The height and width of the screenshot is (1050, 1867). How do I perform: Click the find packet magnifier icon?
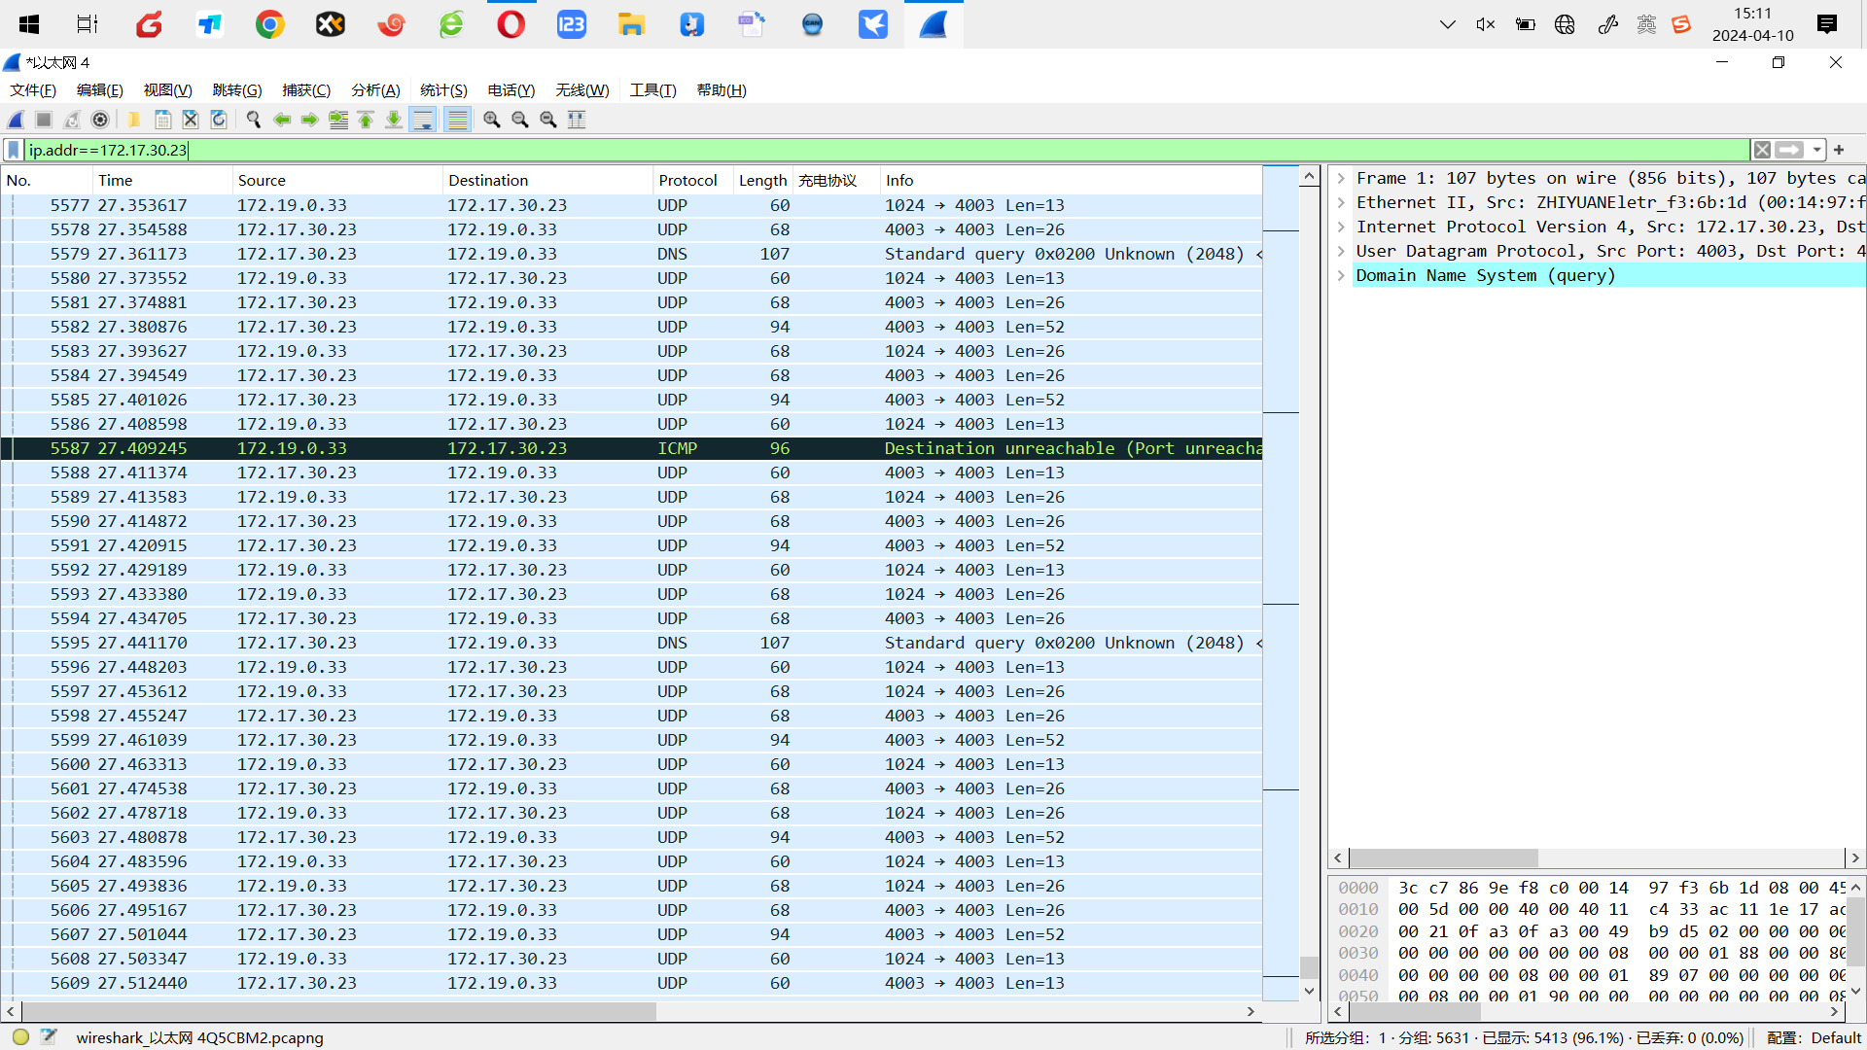(x=254, y=120)
